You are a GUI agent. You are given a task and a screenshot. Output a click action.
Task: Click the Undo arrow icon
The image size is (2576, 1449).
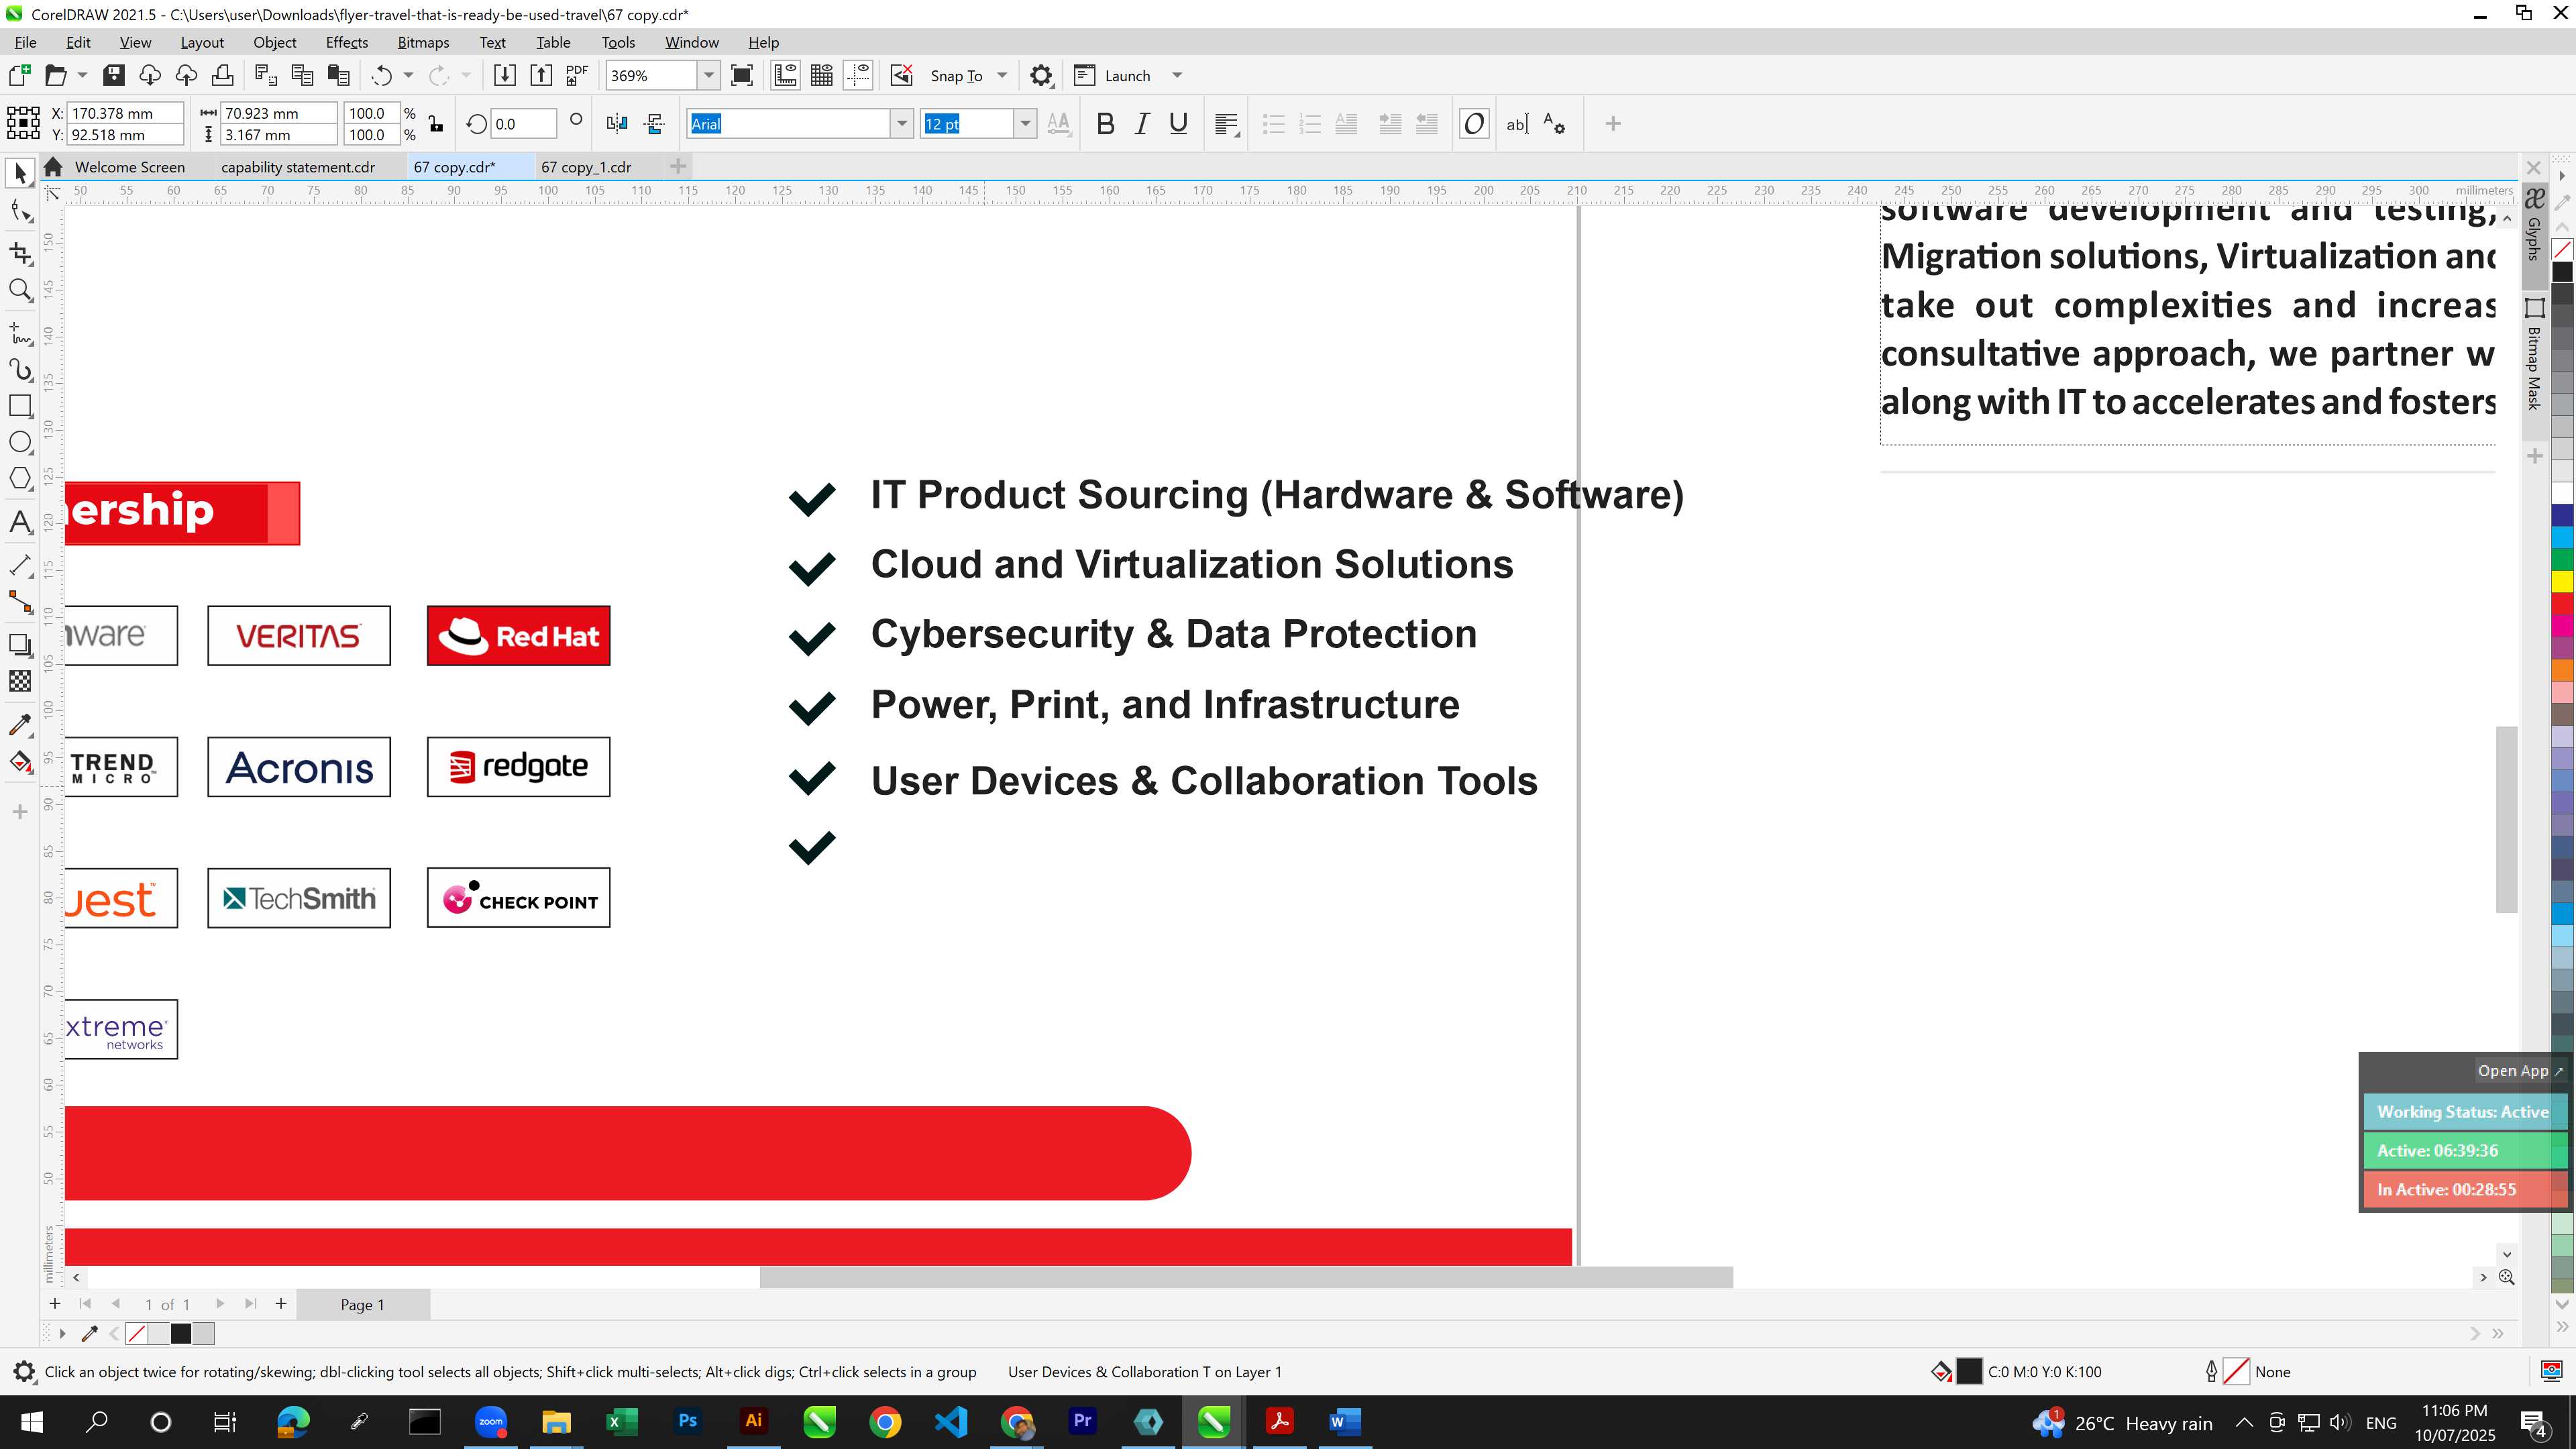pyautogui.click(x=381, y=75)
